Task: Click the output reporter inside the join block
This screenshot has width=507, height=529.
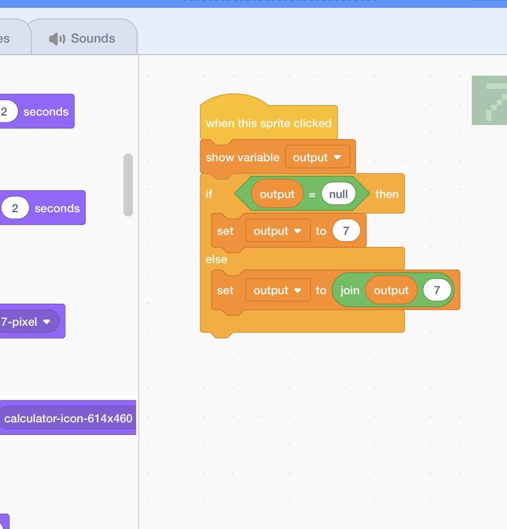Action: [391, 291]
